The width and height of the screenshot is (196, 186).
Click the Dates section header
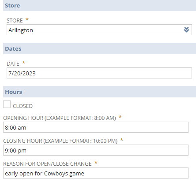(x=99, y=48)
